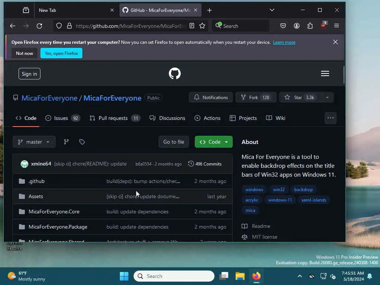The image size is (380, 285).
Task: Click the acrylic topic tag
Action: tap(252, 200)
